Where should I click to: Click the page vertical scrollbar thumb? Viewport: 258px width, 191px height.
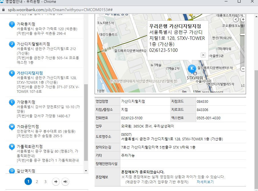point(256,129)
